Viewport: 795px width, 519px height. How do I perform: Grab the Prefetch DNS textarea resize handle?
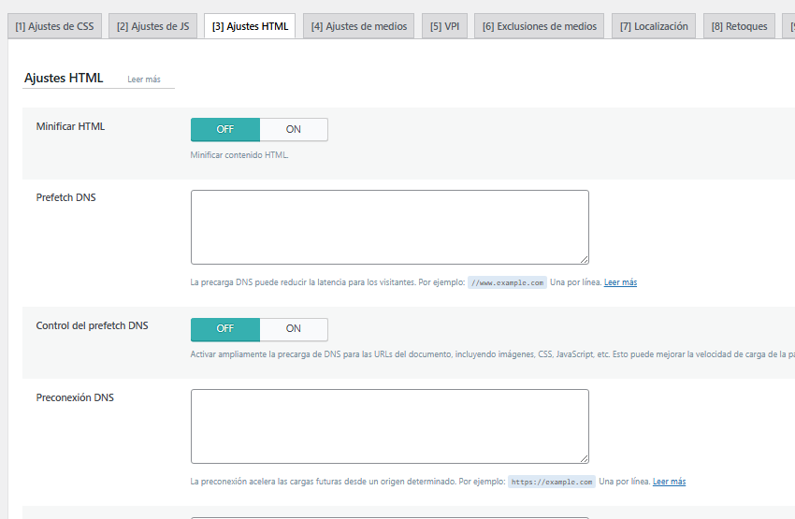584,260
